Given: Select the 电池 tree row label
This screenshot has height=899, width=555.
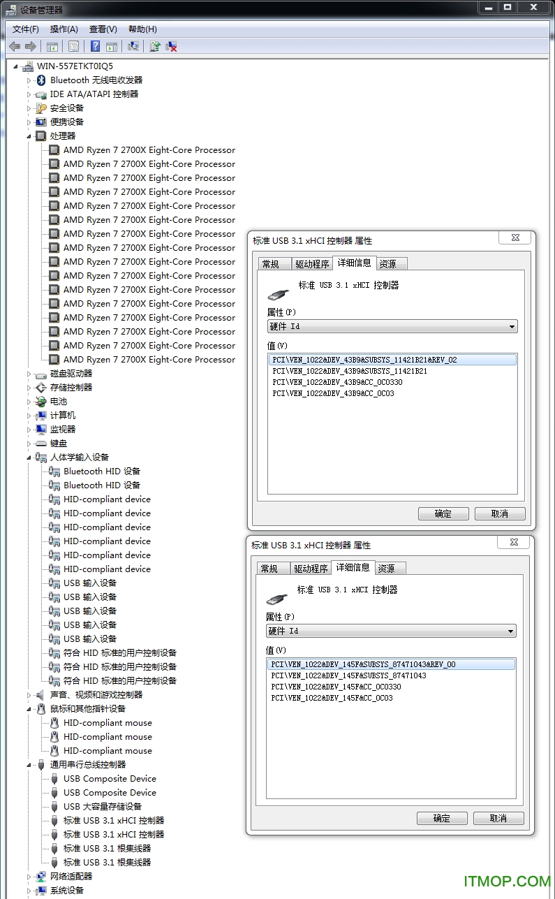Looking at the screenshot, I should [59, 402].
